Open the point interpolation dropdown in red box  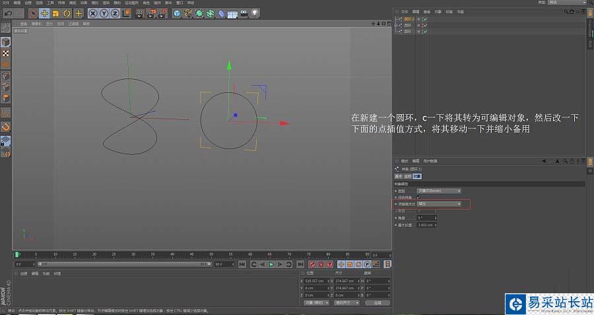pos(439,204)
